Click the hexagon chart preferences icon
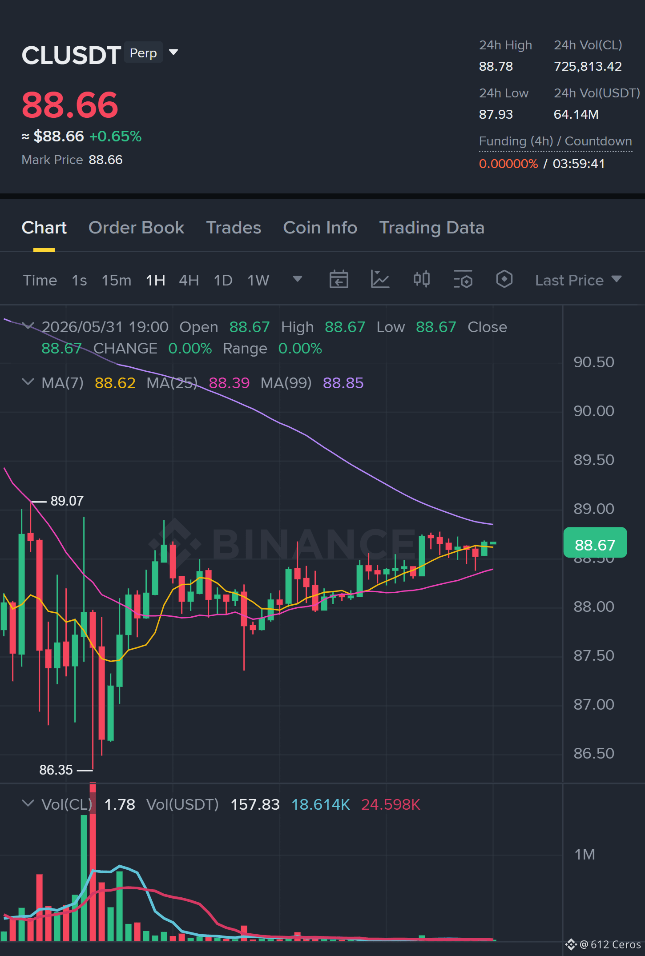645x956 pixels. [x=504, y=279]
